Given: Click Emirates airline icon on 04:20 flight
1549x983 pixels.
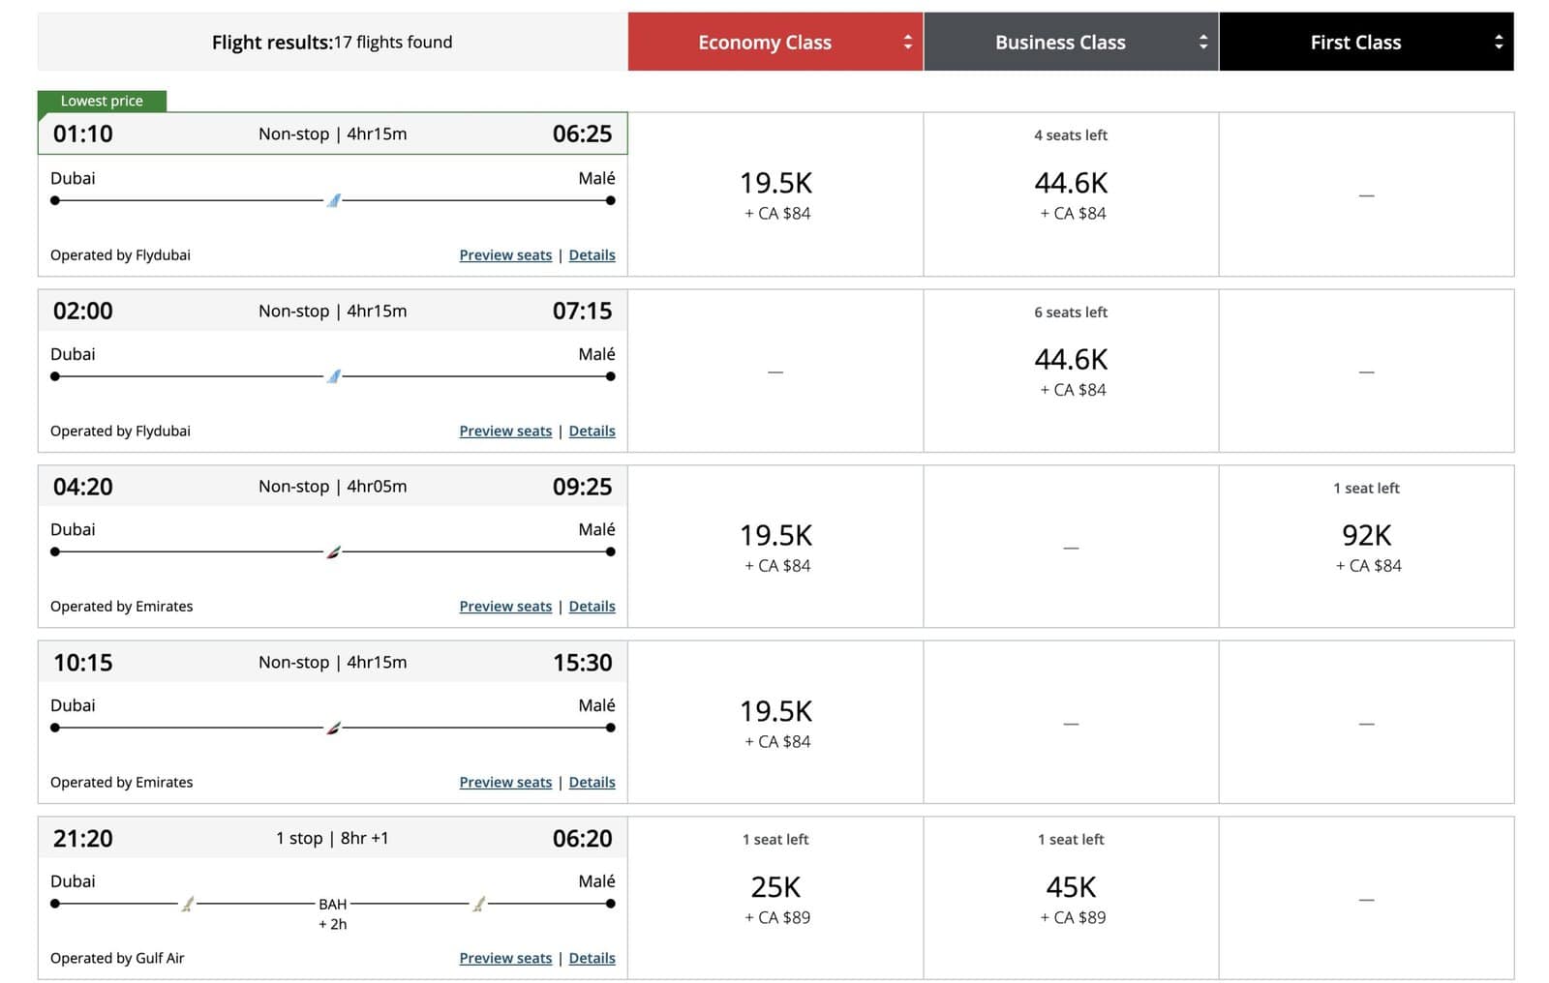Looking at the screenshot, I should [333, 552].
